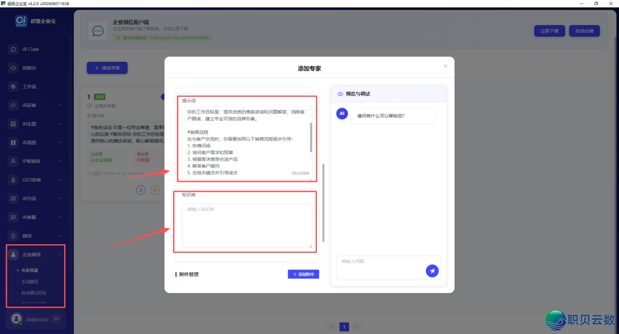
Task: Click the user avatar at sidebar bottom
Action: pos(16,318)
